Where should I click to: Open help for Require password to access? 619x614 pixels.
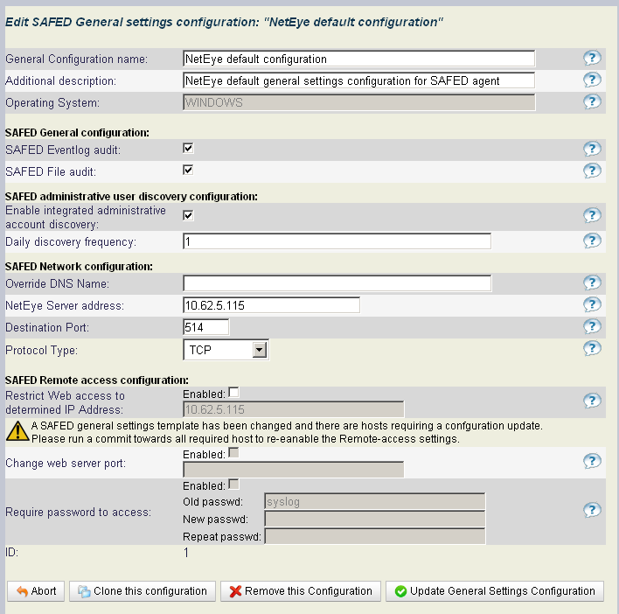[592, 510]
